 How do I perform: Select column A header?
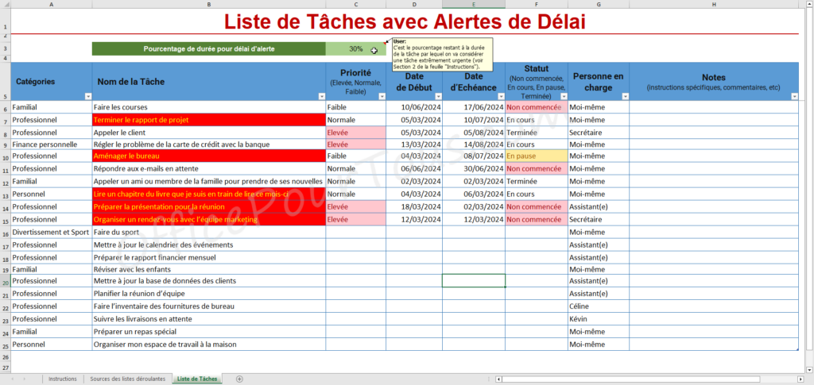pos(52,4)
